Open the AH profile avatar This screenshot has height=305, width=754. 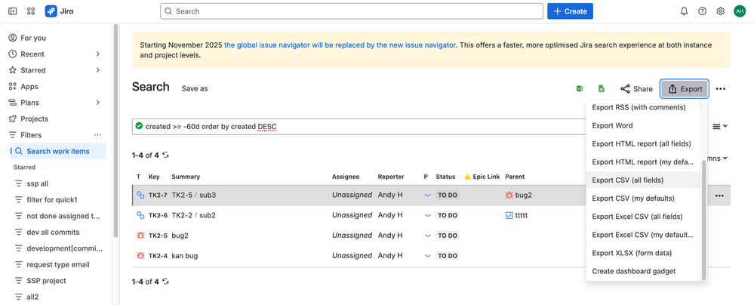[x=739, y=11]
